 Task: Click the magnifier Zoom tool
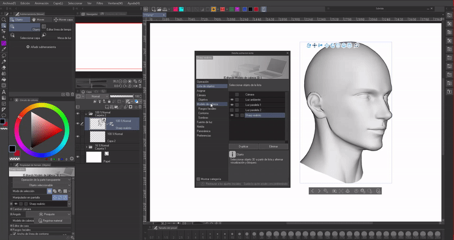click(3, 19)
